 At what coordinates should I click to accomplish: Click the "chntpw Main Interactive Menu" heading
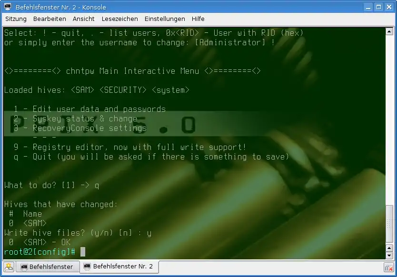(132, 71)
